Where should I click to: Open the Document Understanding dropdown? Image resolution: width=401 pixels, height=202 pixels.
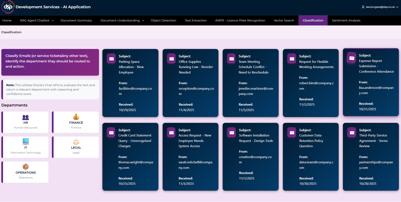[122, 20]
